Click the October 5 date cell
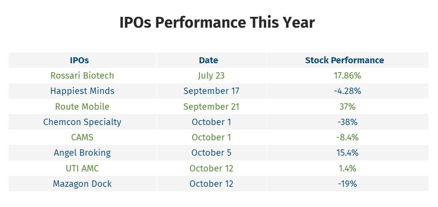Viewport: 438px width, 207px height. pos(211,153)
